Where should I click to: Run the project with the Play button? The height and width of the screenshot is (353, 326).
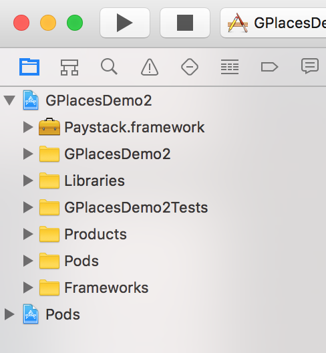coord(125,23)
